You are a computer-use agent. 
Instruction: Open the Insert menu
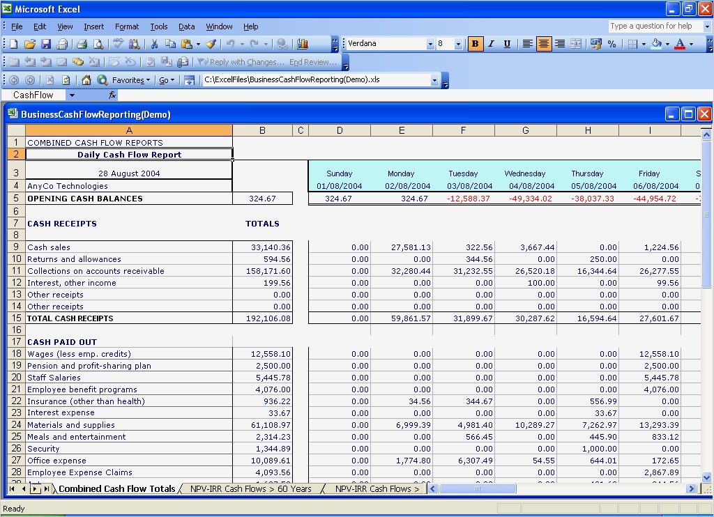tap(94, 26)
